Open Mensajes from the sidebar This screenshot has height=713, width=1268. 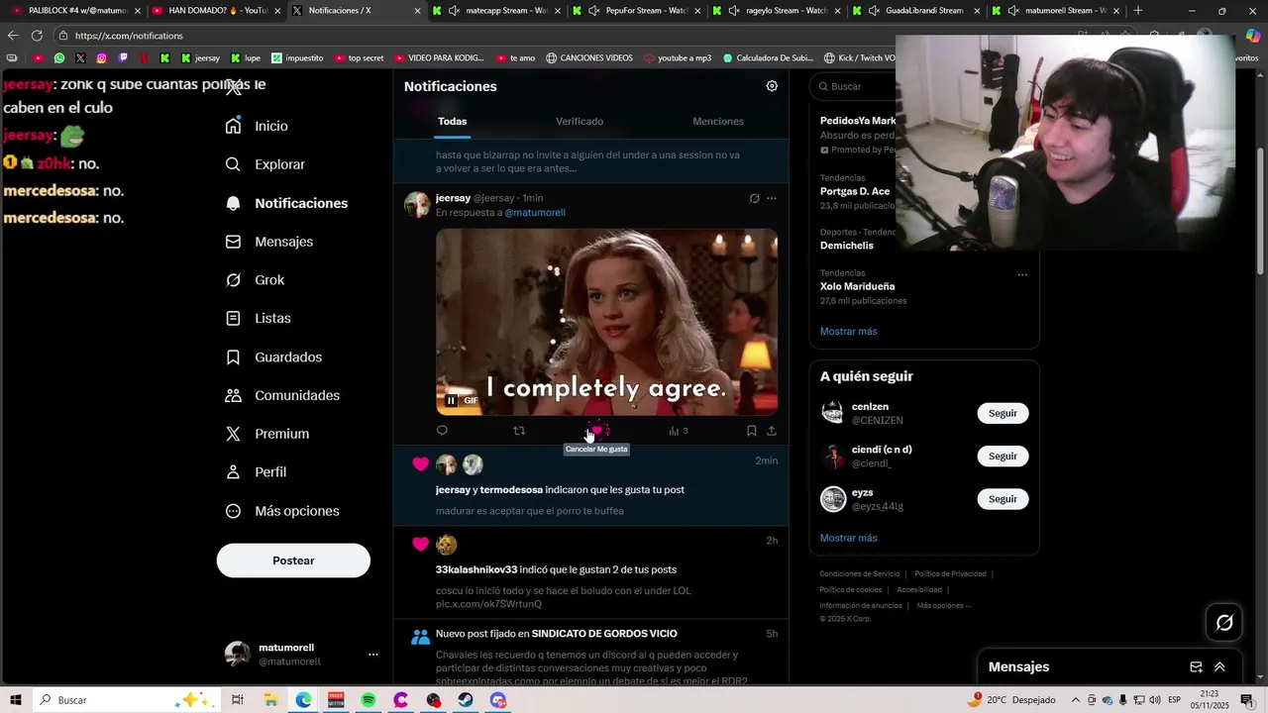(268, 242)
